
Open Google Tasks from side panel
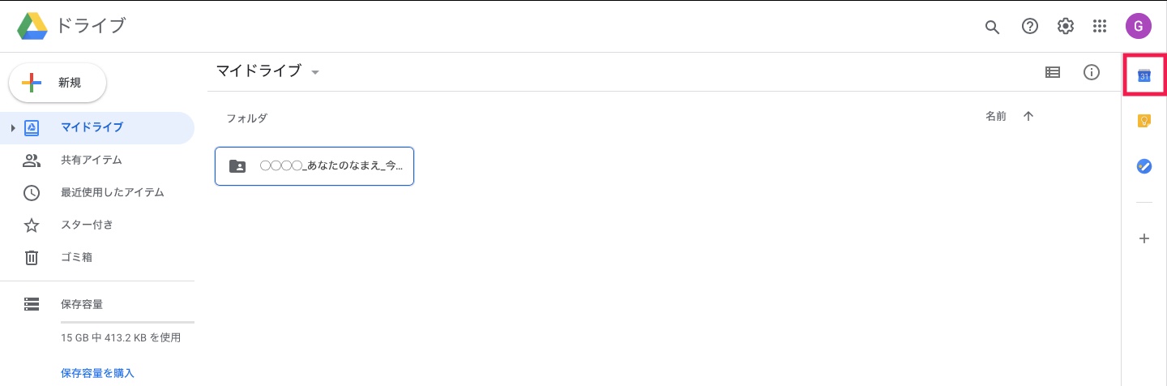1144,166
